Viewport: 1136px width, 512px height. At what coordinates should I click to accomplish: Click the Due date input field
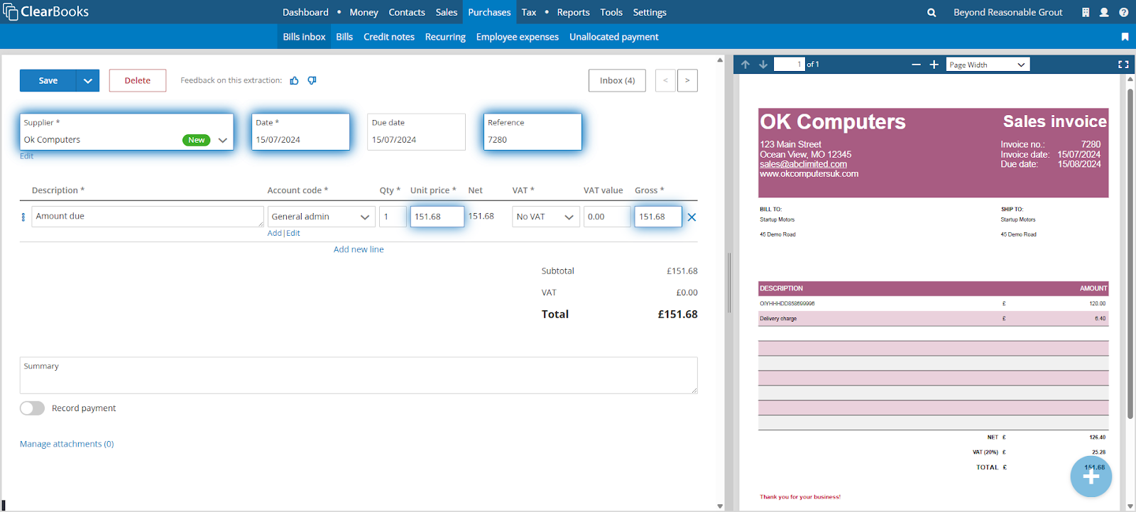[x=416, y=131]
